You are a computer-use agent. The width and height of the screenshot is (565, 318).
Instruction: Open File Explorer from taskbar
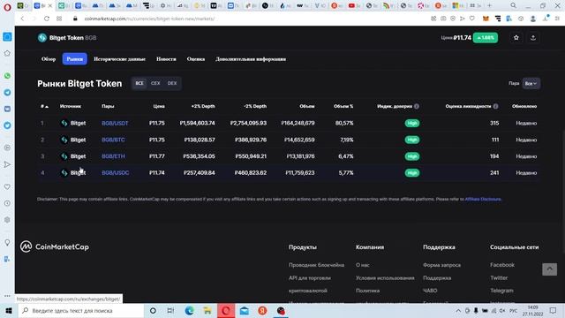click(x=207, y=310)
